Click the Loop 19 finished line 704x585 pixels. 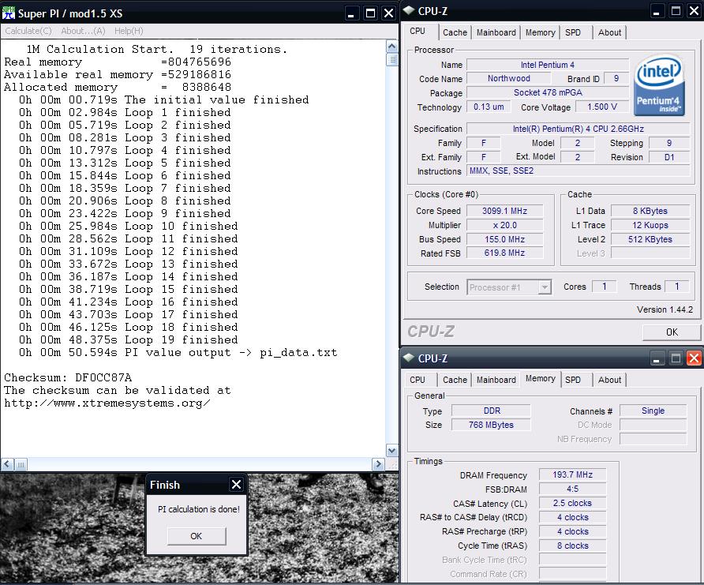coord(129,339)
